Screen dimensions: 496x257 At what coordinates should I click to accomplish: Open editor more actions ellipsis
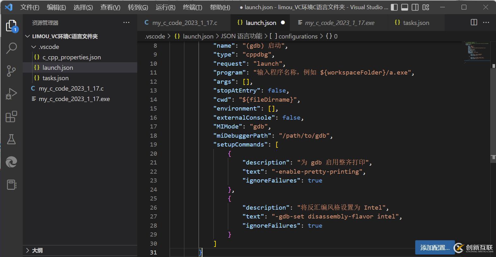pyautogui.click(x=486, y=22)
